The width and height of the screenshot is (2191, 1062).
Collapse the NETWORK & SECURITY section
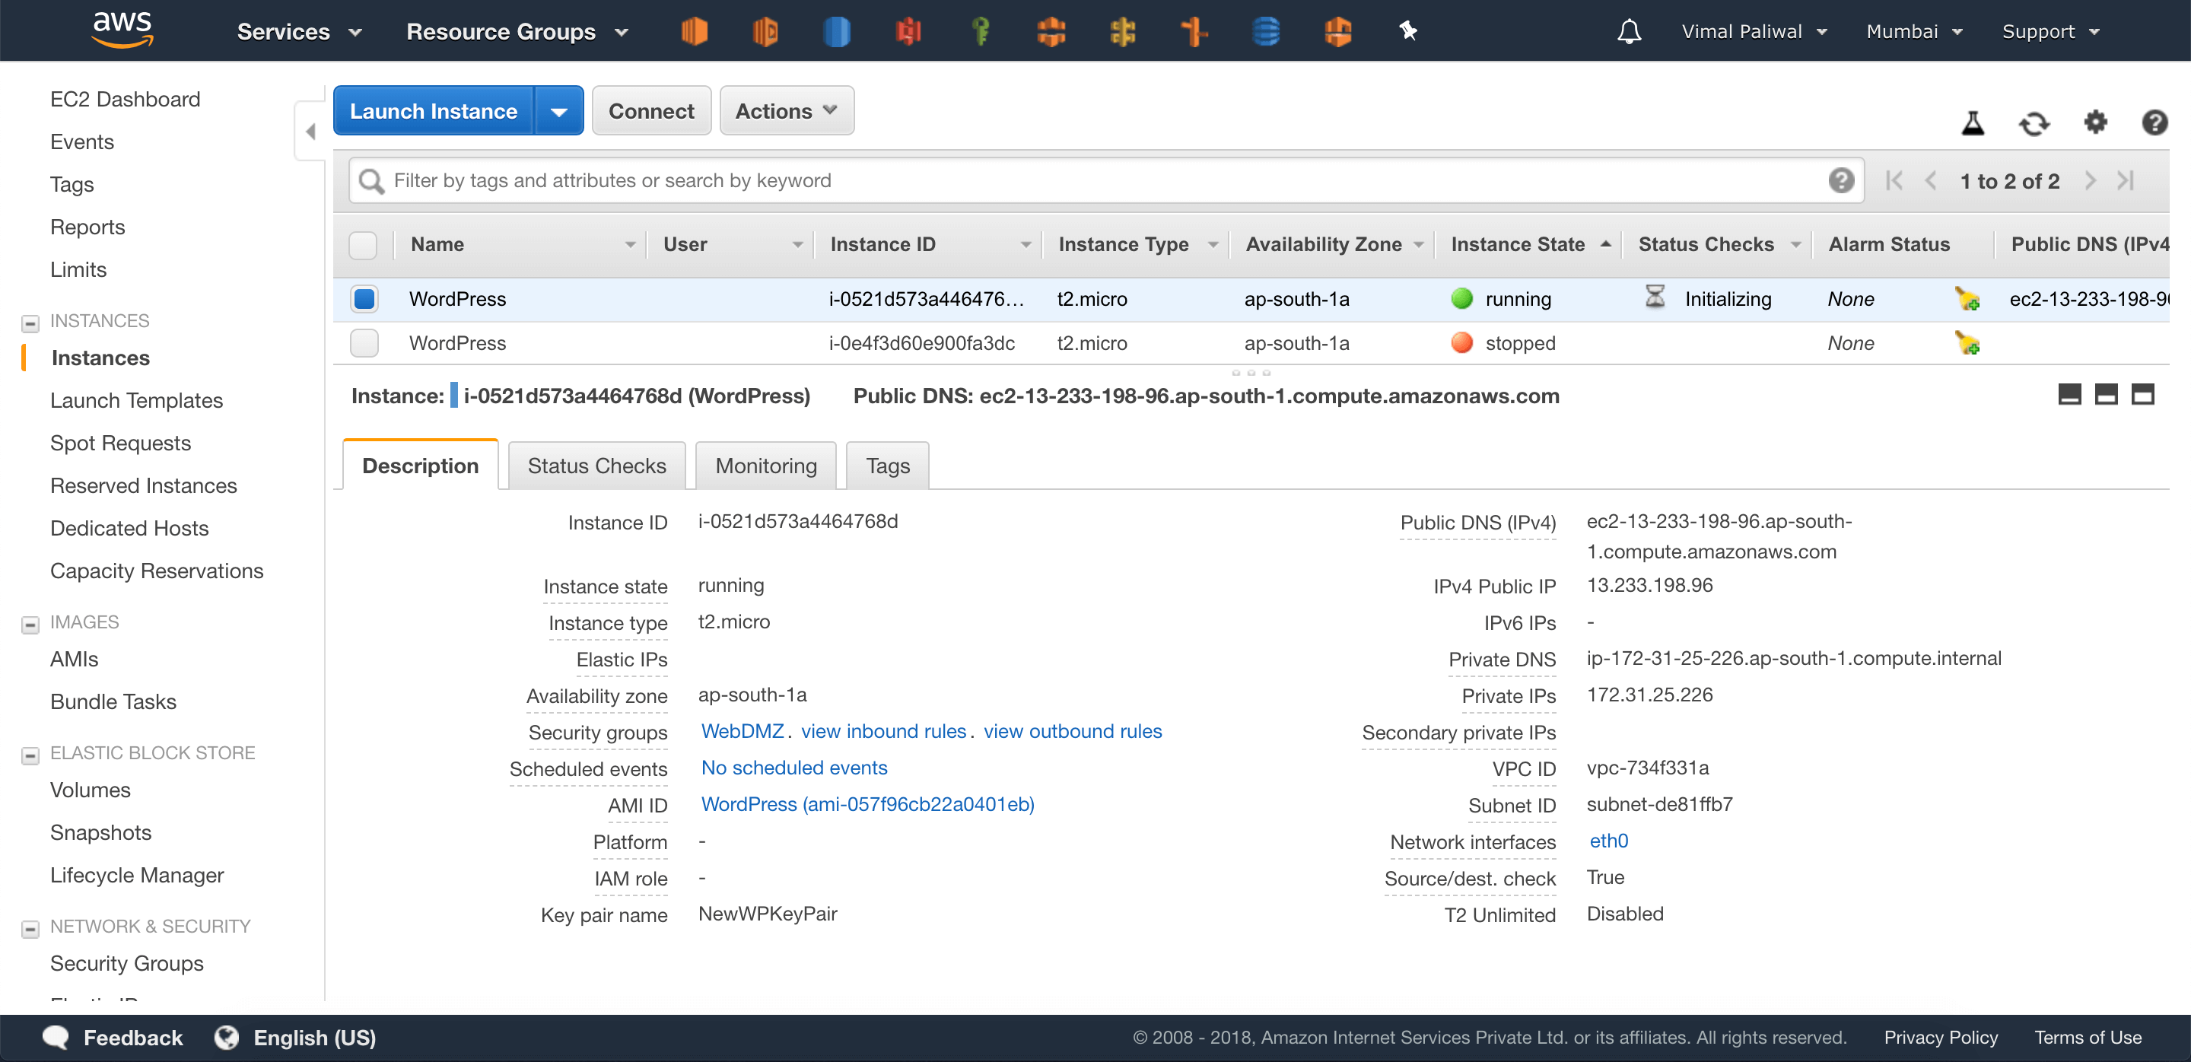(30, 929)
